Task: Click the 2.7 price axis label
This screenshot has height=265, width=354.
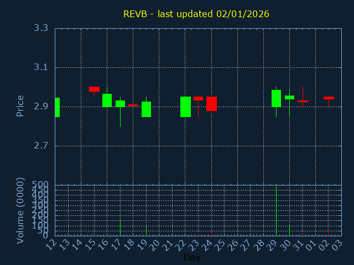Action: pos(40,146)
